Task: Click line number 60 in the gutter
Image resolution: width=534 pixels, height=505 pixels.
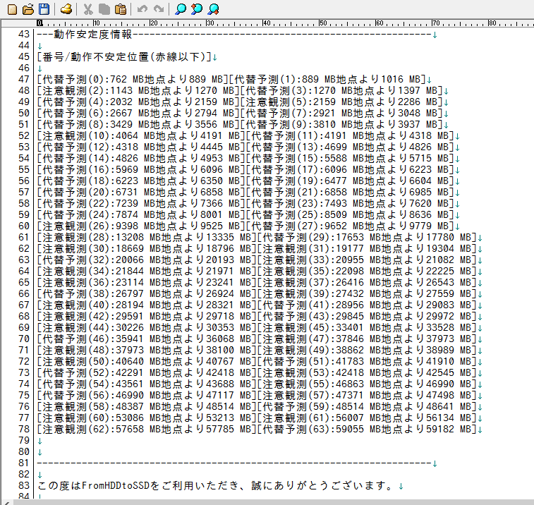Action: [x=24, y=226]
